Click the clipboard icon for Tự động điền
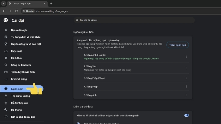 [x=6, y=37]
